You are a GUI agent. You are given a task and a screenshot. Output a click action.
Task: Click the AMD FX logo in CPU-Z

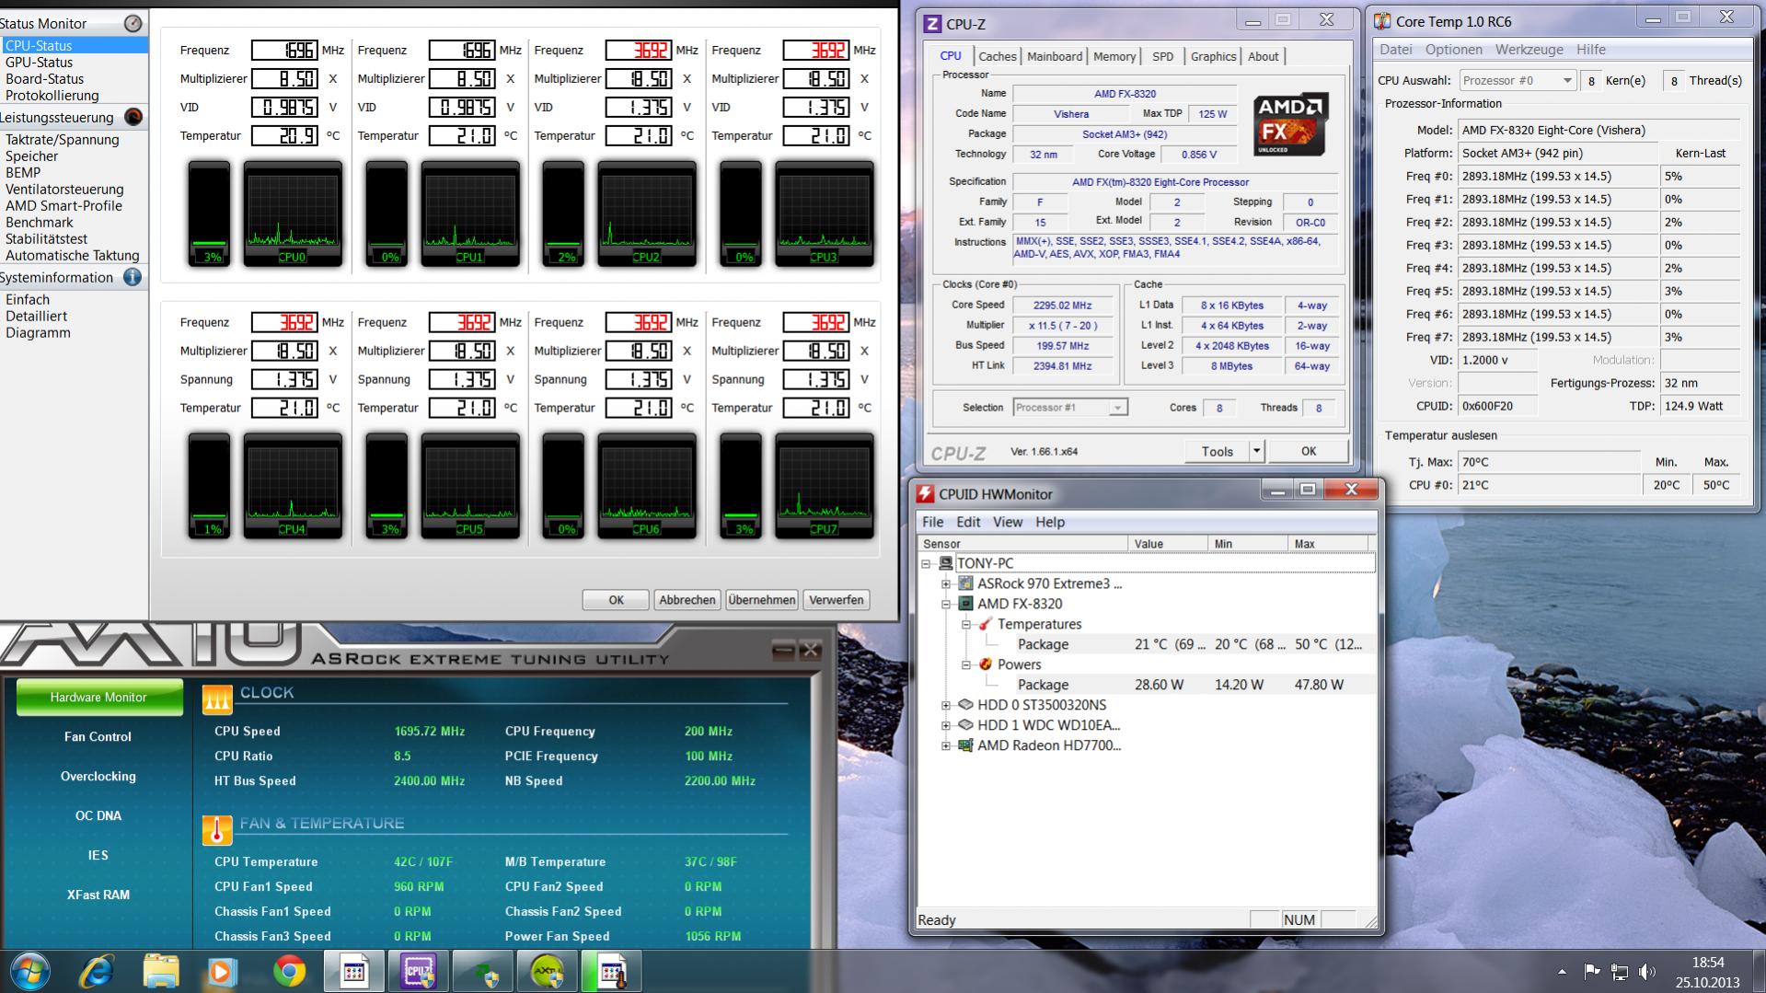(1291, 124)
